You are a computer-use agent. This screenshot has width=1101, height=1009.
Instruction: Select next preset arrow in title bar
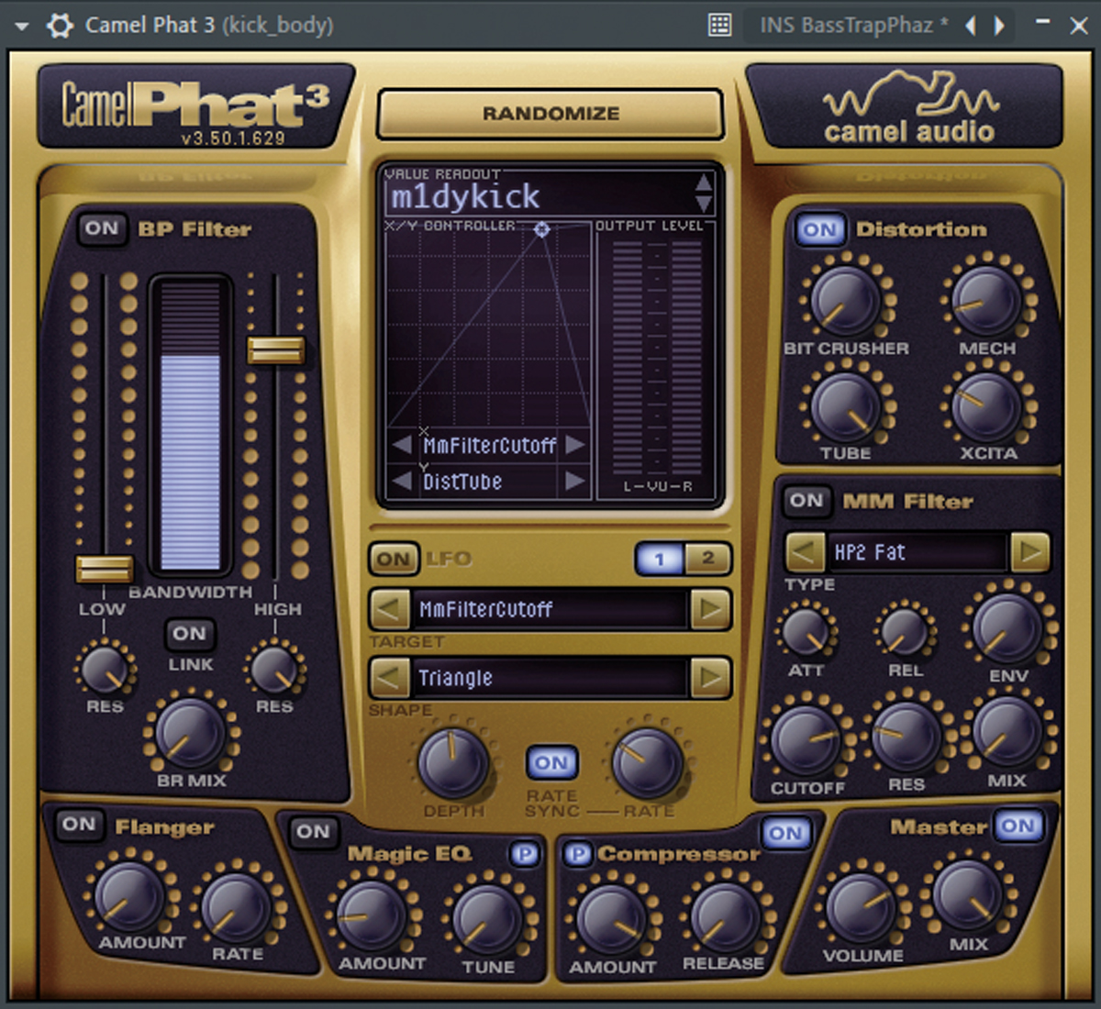point(999,26)
